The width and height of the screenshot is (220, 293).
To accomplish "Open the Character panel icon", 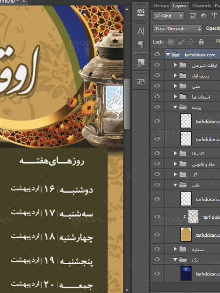I will coord(141,31).
